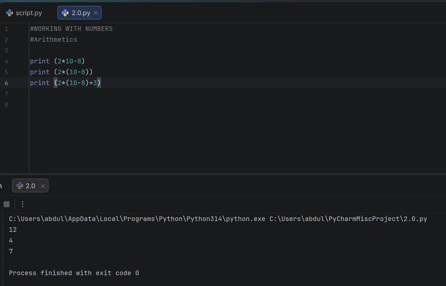Switch to the script.py editor tab
This screenshot has width=446, height=286.
point(24,13)
